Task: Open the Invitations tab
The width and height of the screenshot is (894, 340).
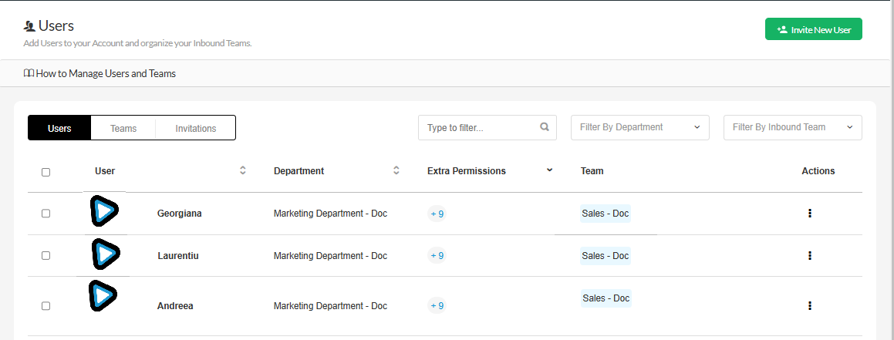Action: point(195,128)
